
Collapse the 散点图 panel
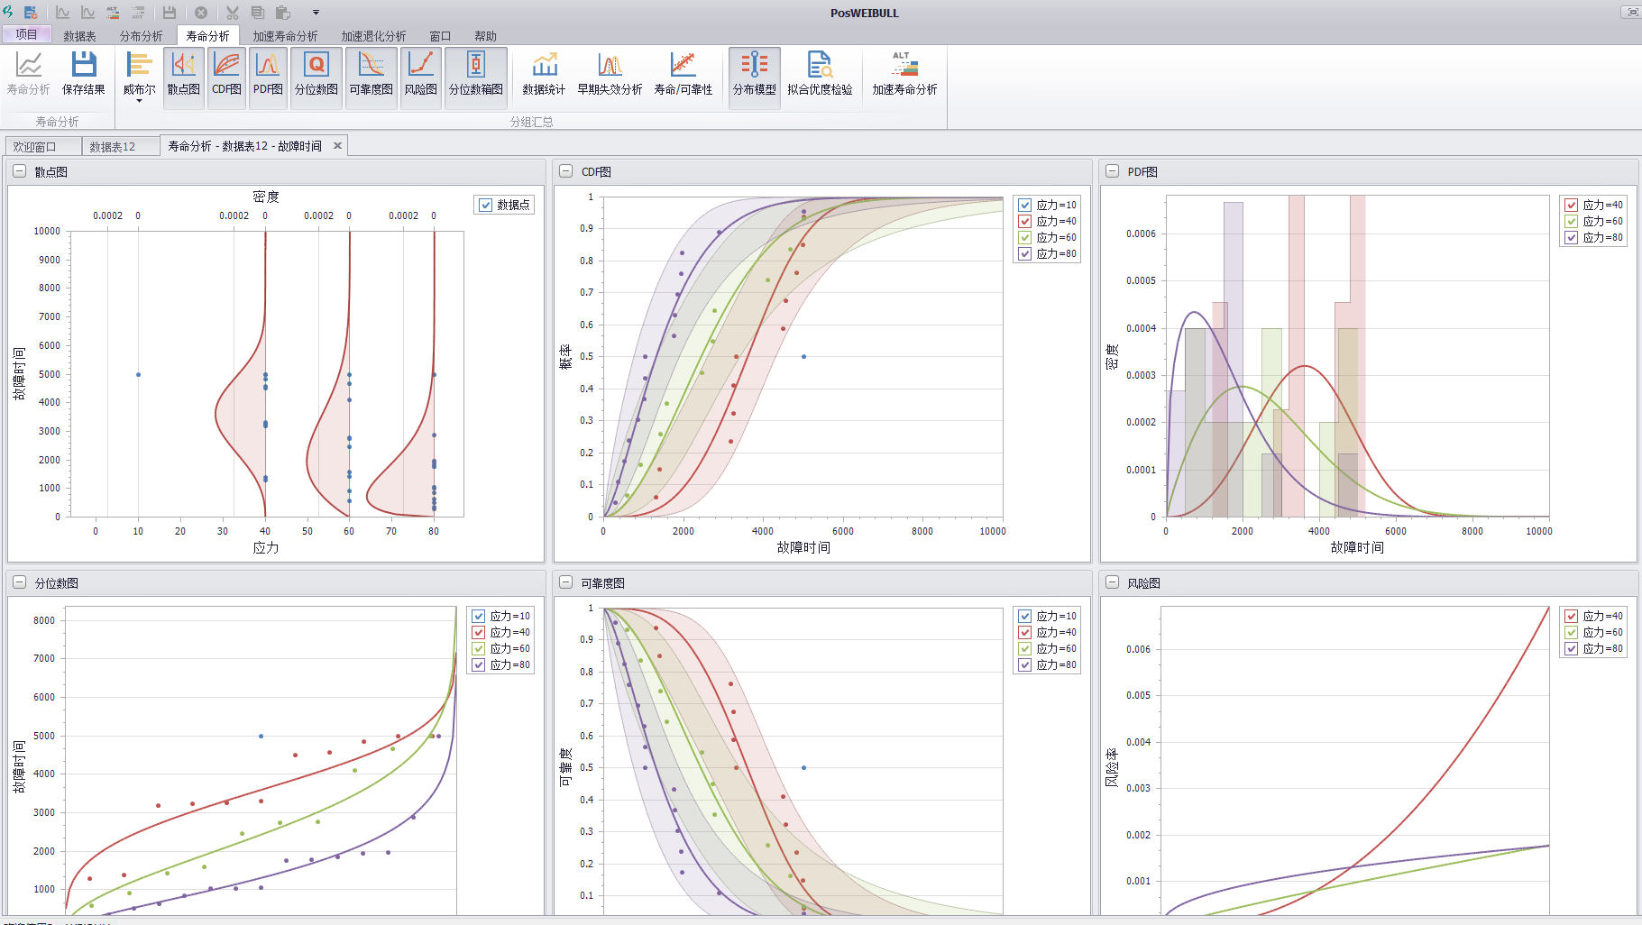tap(19, 171)
